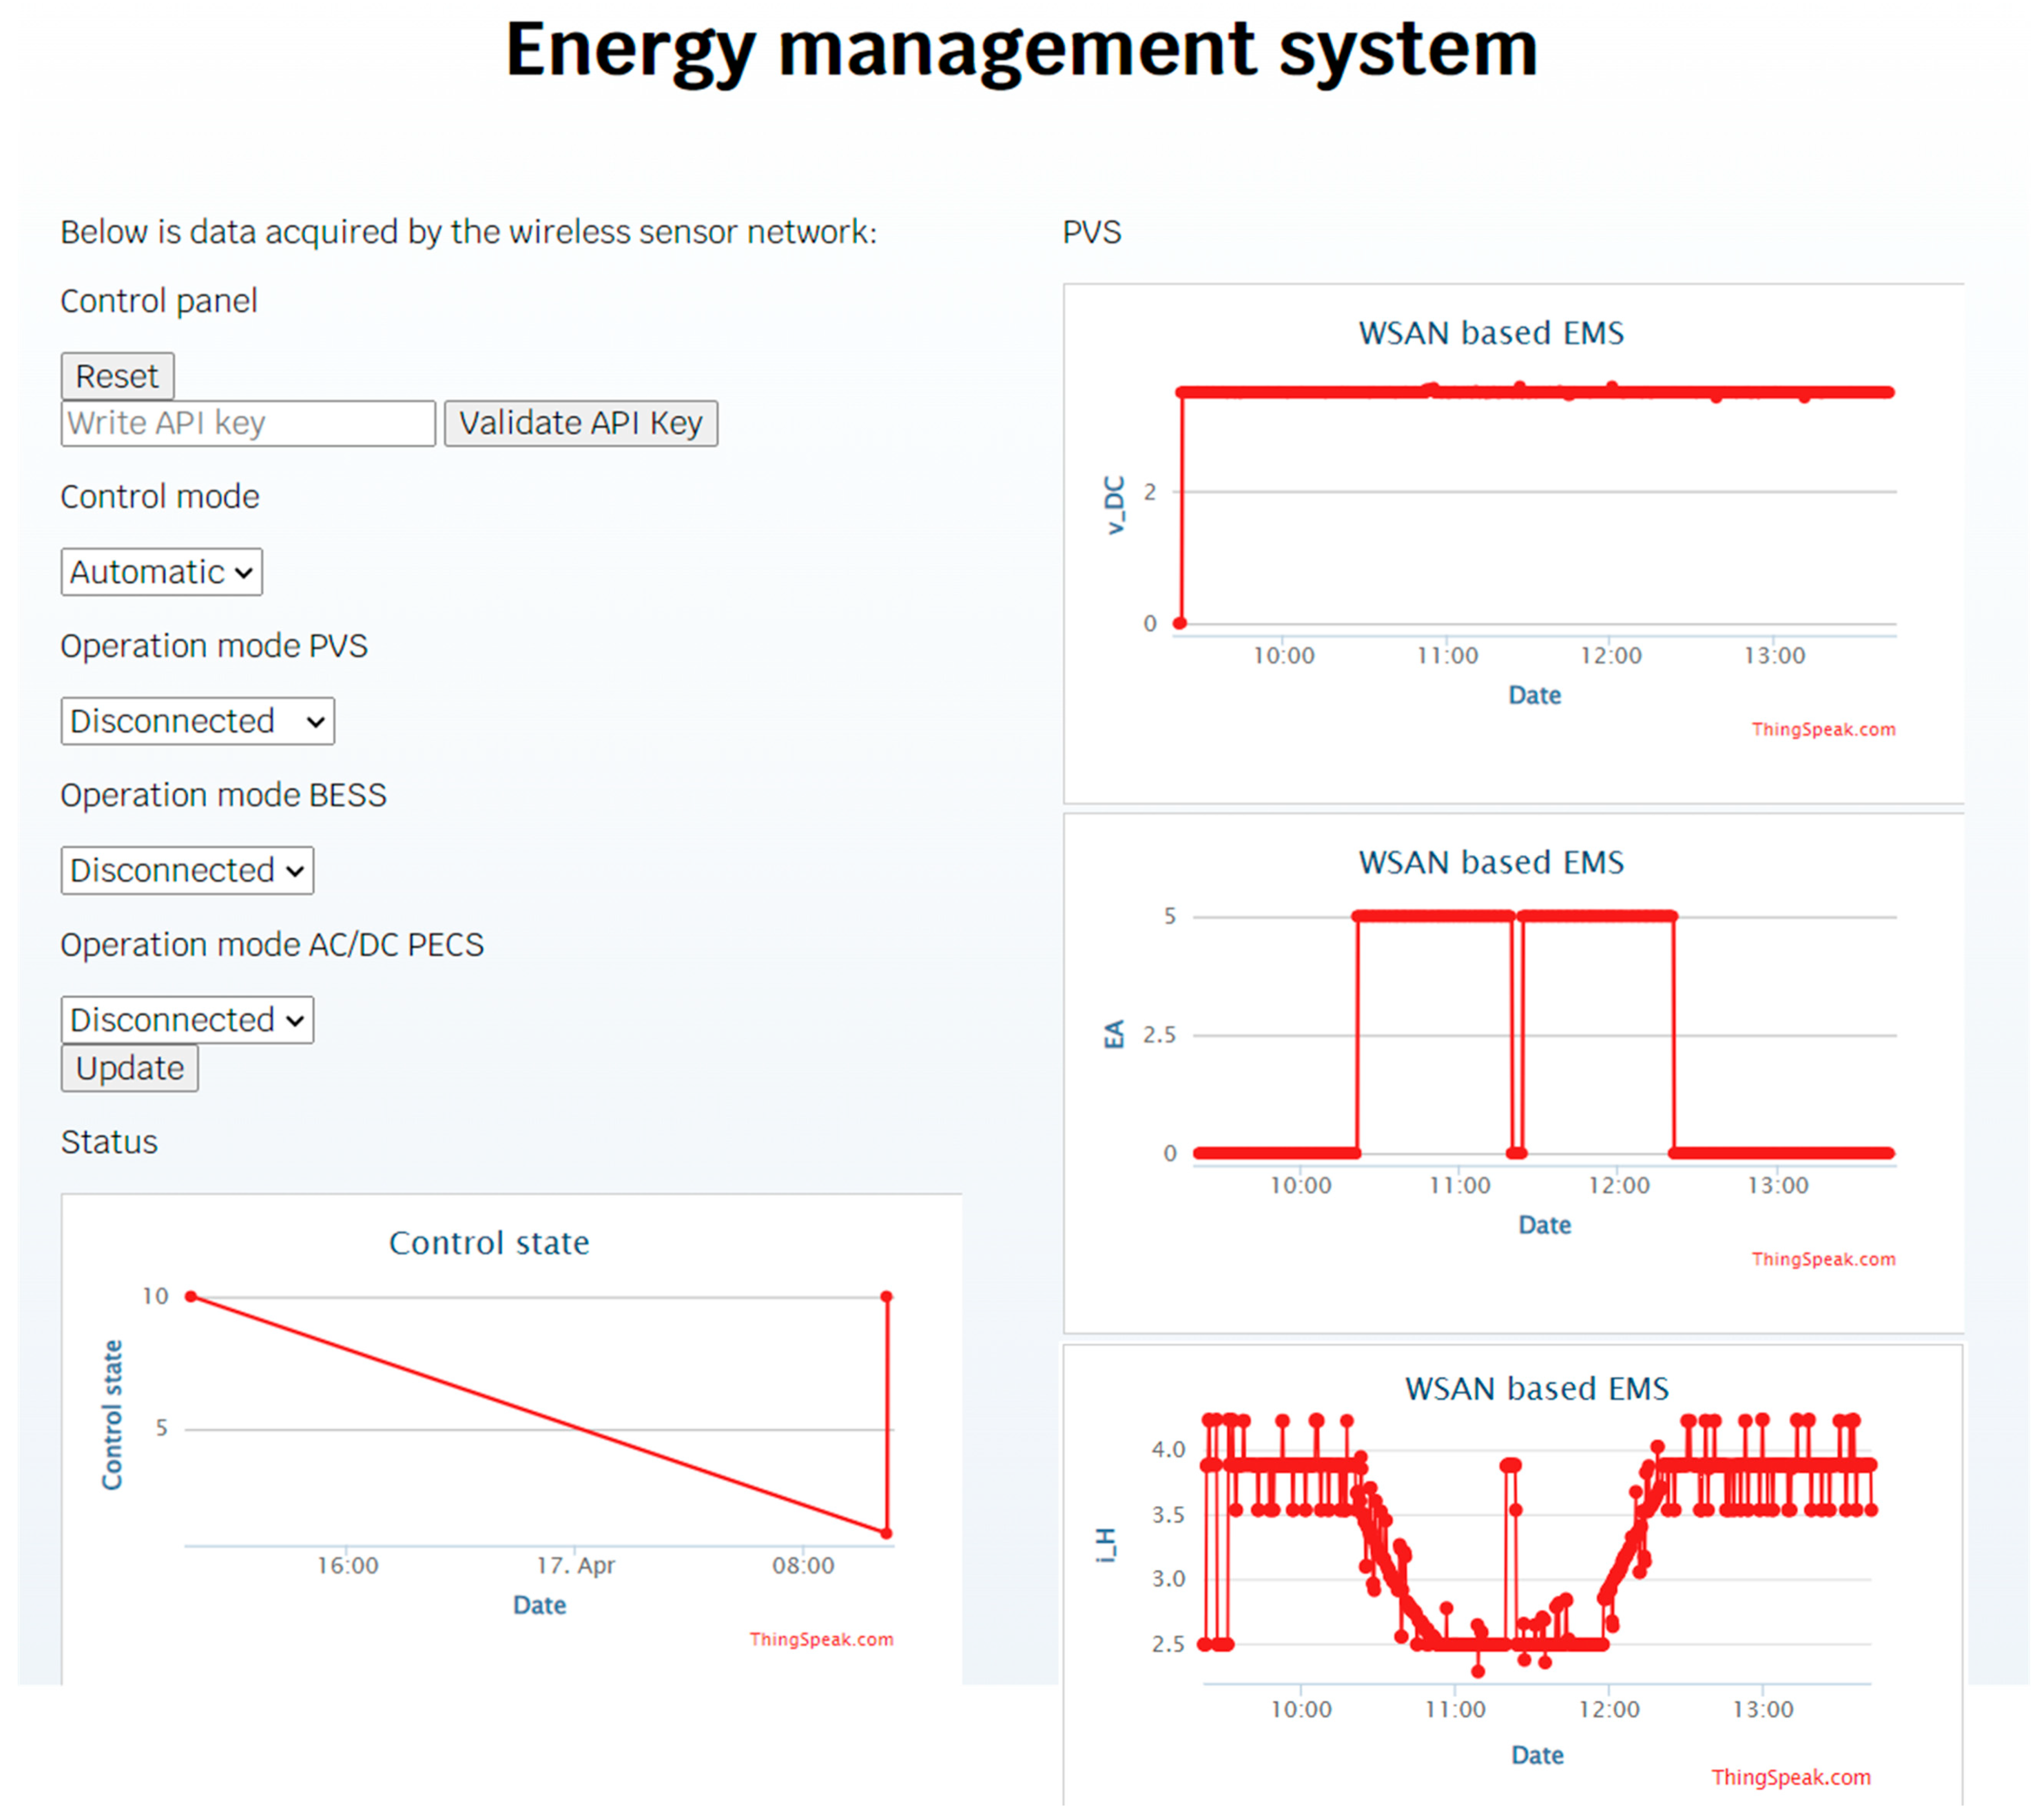Viewport: 2042px width, 1820px height.
Task: Click the 12:00 axis label on the EA chart
Action: [x=1618, y=1186]
